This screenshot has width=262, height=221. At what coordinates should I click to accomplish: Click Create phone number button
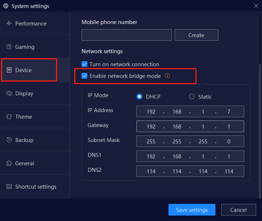coord(196,35)
